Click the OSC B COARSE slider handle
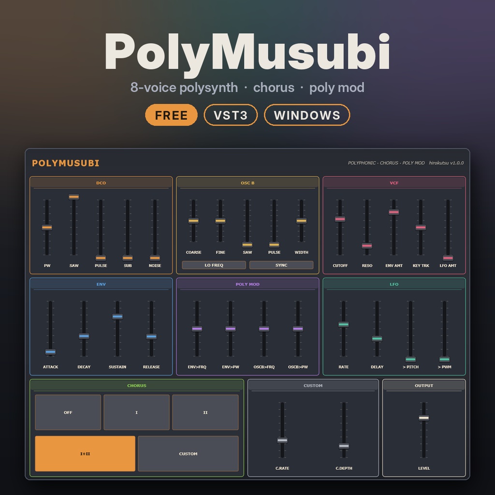Screen dimensions: 495x495 click(x=193, y=220)
